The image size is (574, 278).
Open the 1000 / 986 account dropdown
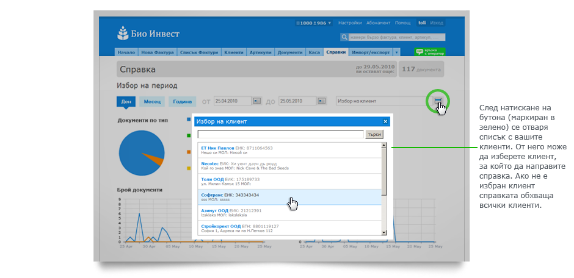tap(313, 23)
